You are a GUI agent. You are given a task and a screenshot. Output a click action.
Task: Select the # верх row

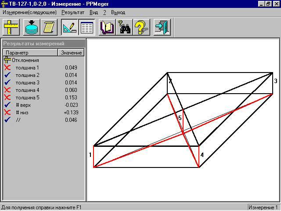coord(44,105)
